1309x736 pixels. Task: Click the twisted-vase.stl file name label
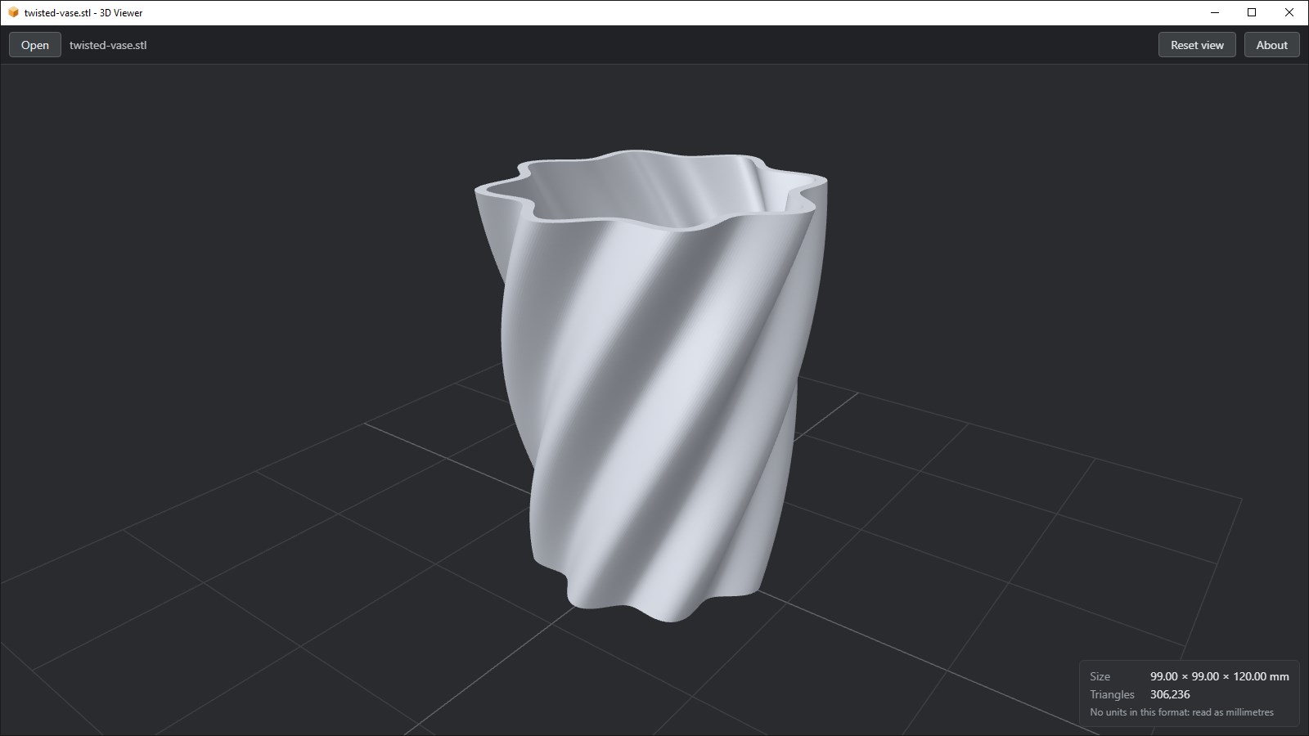point(108,45)
